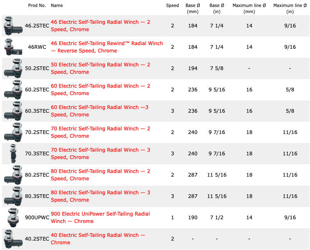
Task: Open the 50 Electric Self-Tailing Radial Winch link
Action: coord(100,68)
